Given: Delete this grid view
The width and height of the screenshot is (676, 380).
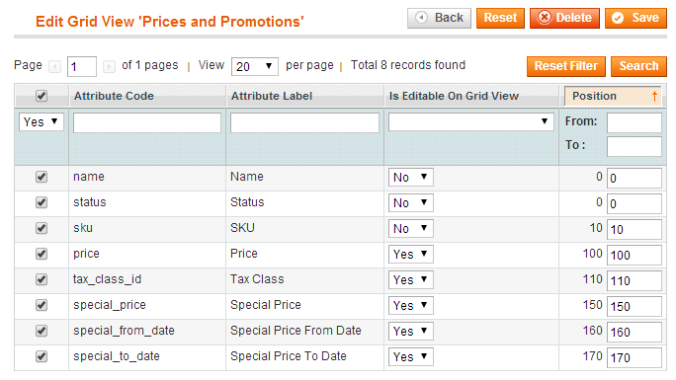Looking at the screenshot, I should point(564,18).
